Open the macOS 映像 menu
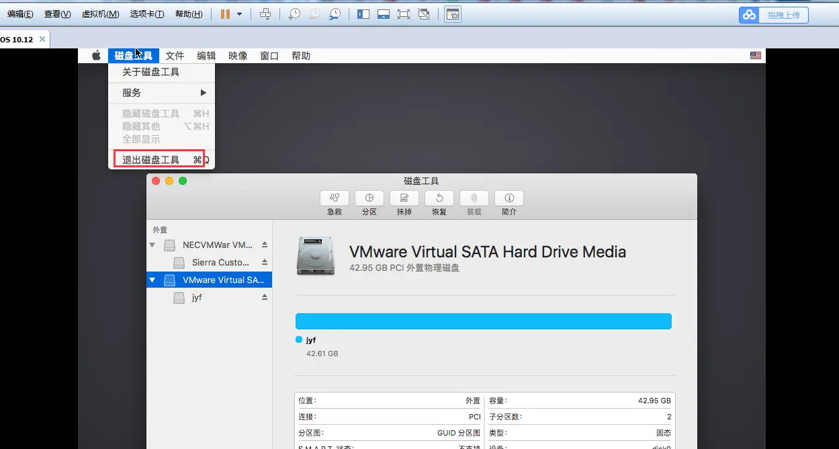The width and height of the screenshot is (839, 449). click(238, 56)
